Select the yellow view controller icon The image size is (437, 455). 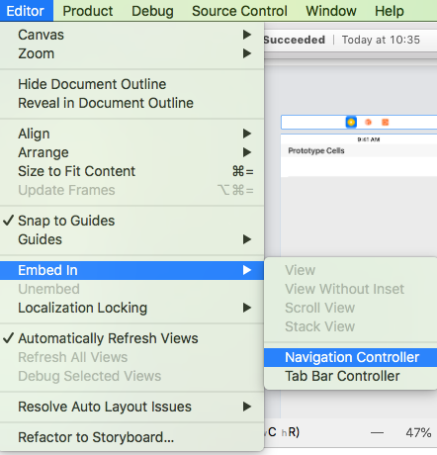[x=351, y=123]
